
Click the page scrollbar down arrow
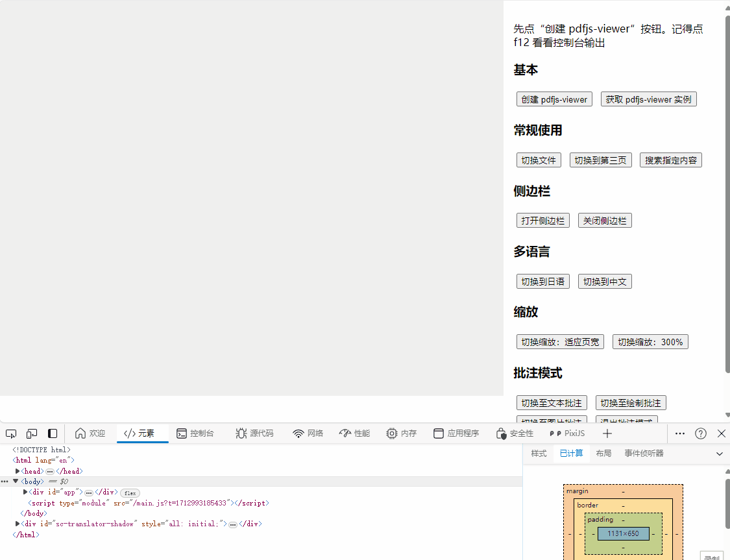[x=727, y=415]
